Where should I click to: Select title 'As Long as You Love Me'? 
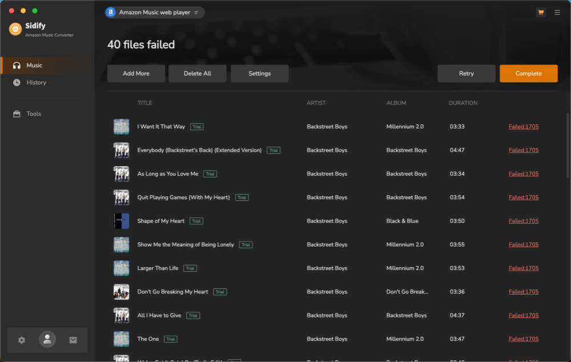pyautogui.click(x=167, y=174)
